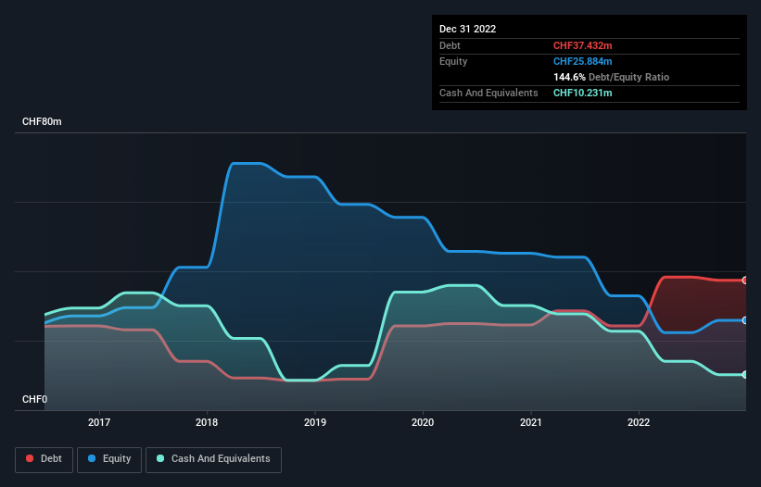
Task: Click the CHF10.231m cash value
Action: click(582, 93)
